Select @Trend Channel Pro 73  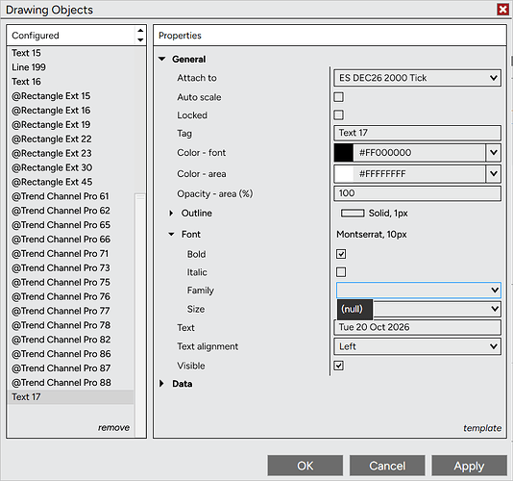point(70,268)
